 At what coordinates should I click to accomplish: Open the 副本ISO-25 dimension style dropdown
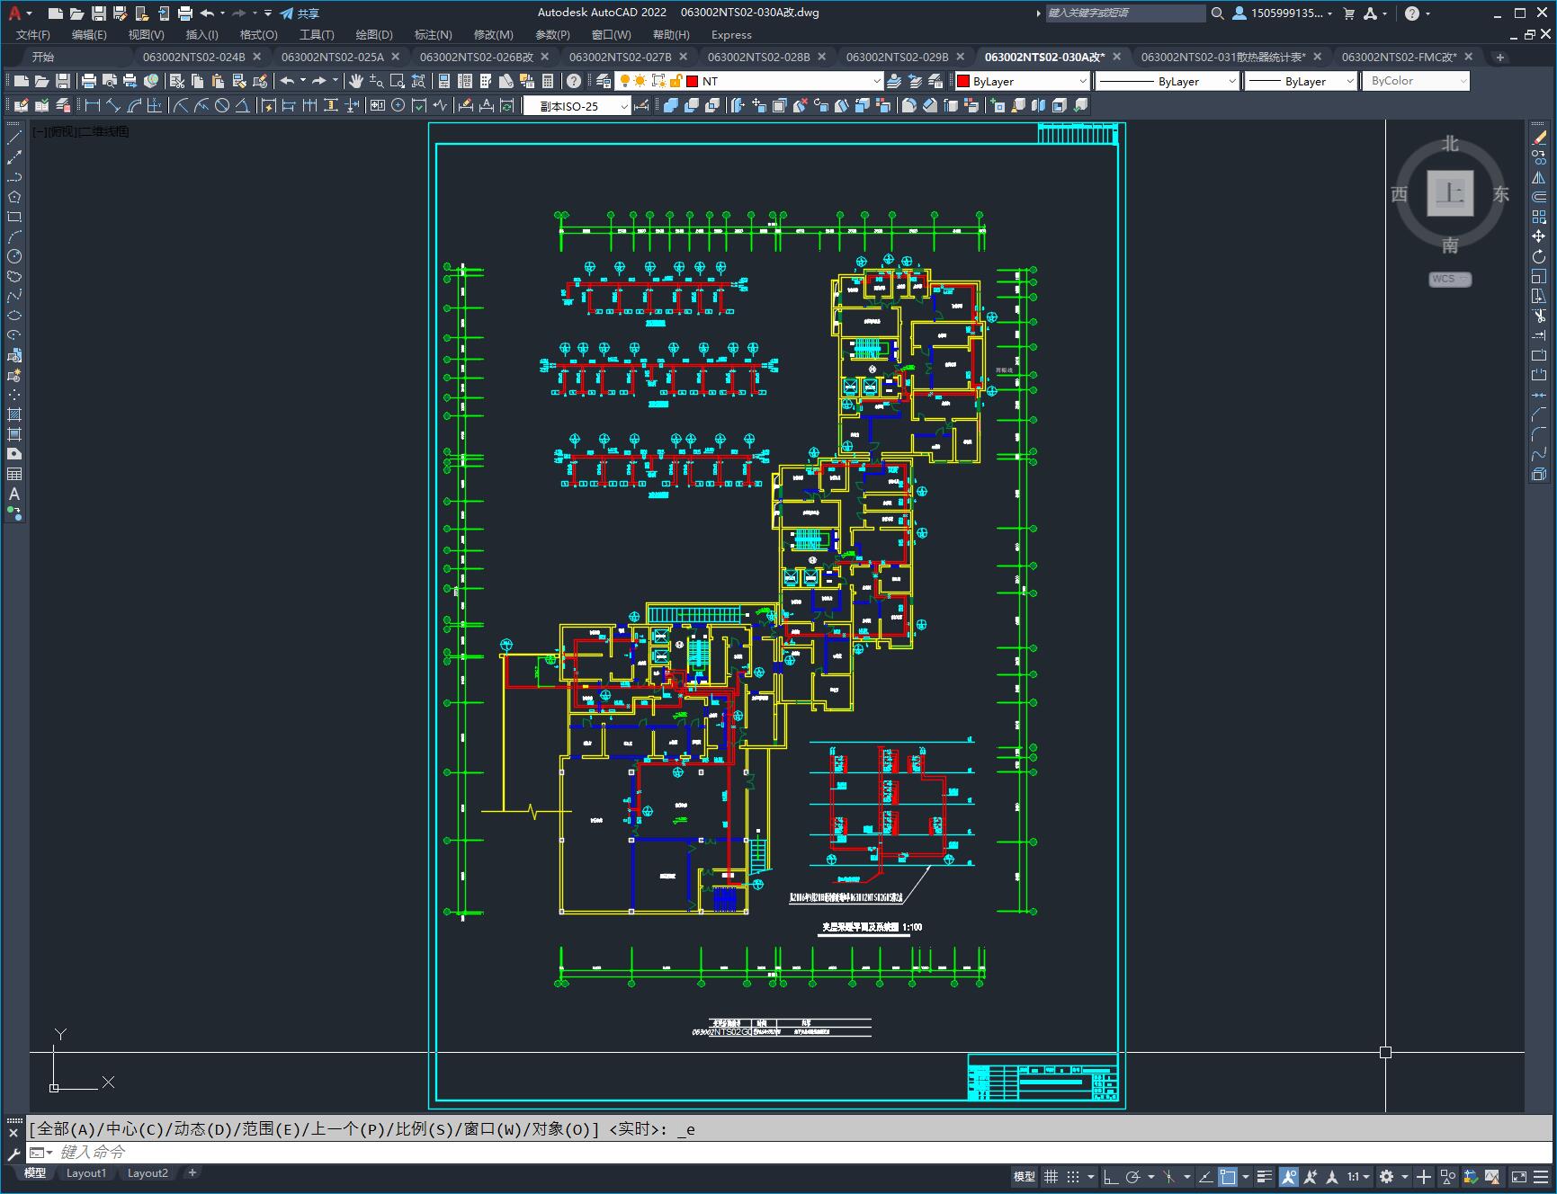click(577, 105)
